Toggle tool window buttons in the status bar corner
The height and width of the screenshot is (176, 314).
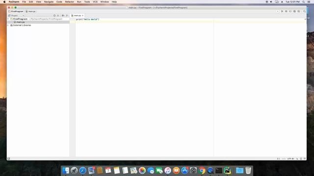click(x=9, y=158)
